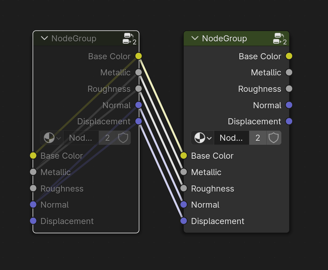Toggle fake user shield on right node
The image size is (328, 270).
pos(274,138)
